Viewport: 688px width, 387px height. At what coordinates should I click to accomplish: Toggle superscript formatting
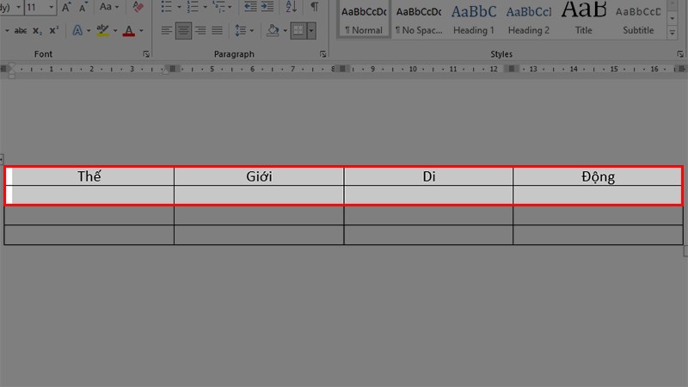pos(54,31)
